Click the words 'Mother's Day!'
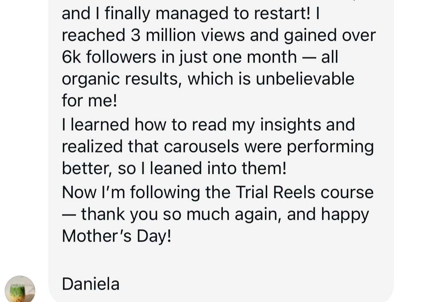The image size is (426, 302). (117, 236)
